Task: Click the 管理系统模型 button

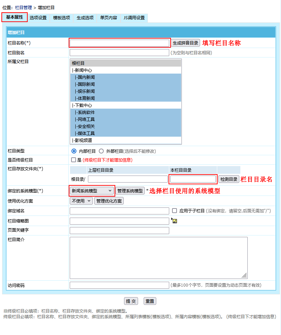Action: (x=130, y=191)
